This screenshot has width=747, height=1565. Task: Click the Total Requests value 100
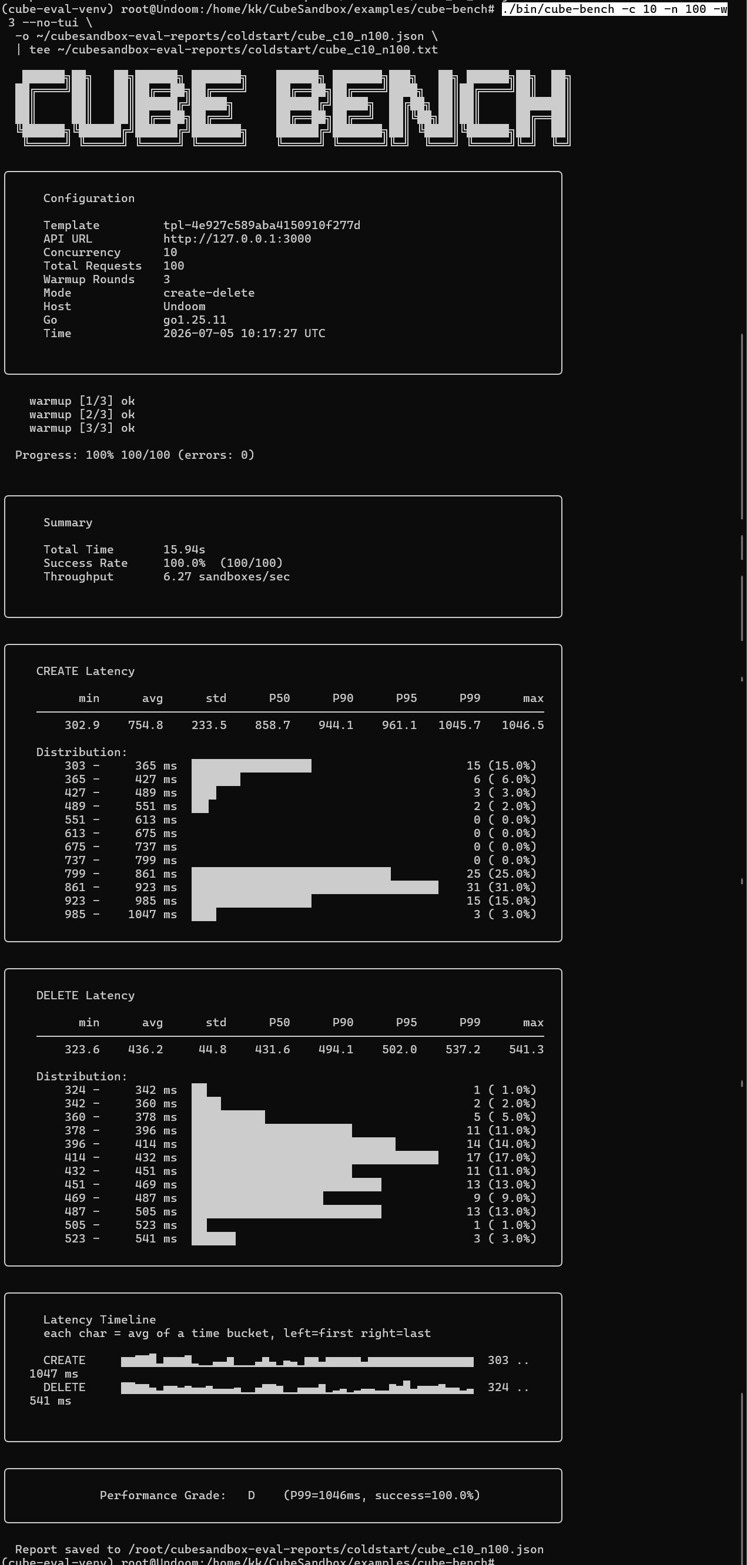(x=174, y=266)
